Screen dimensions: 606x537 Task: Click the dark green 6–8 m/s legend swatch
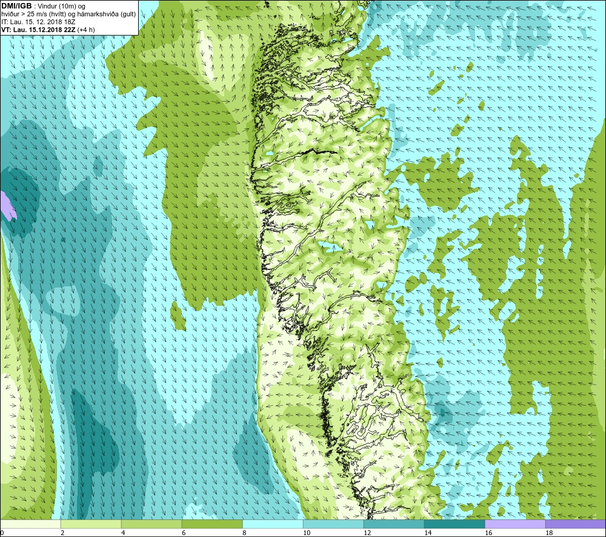click(212, 524)
